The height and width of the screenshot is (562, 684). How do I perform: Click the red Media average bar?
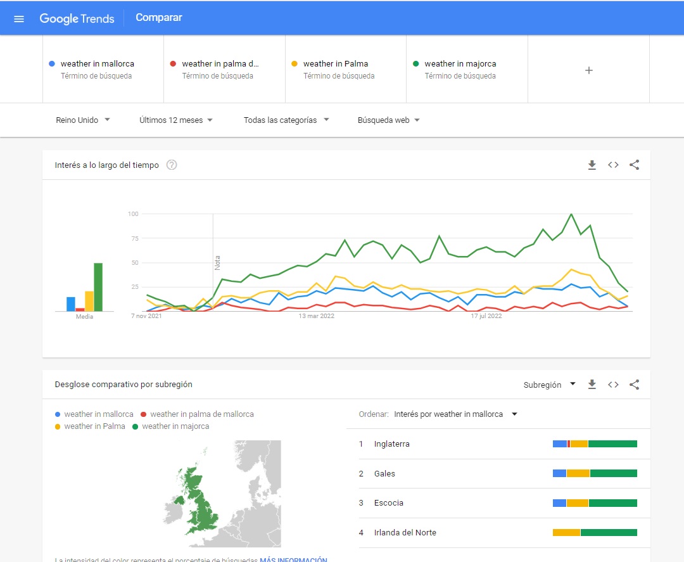(x=80, y=309)
